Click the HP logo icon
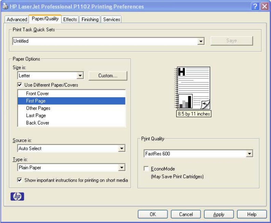Image resolution: width=271 pixels, height=223 pixels. (17, 196)
